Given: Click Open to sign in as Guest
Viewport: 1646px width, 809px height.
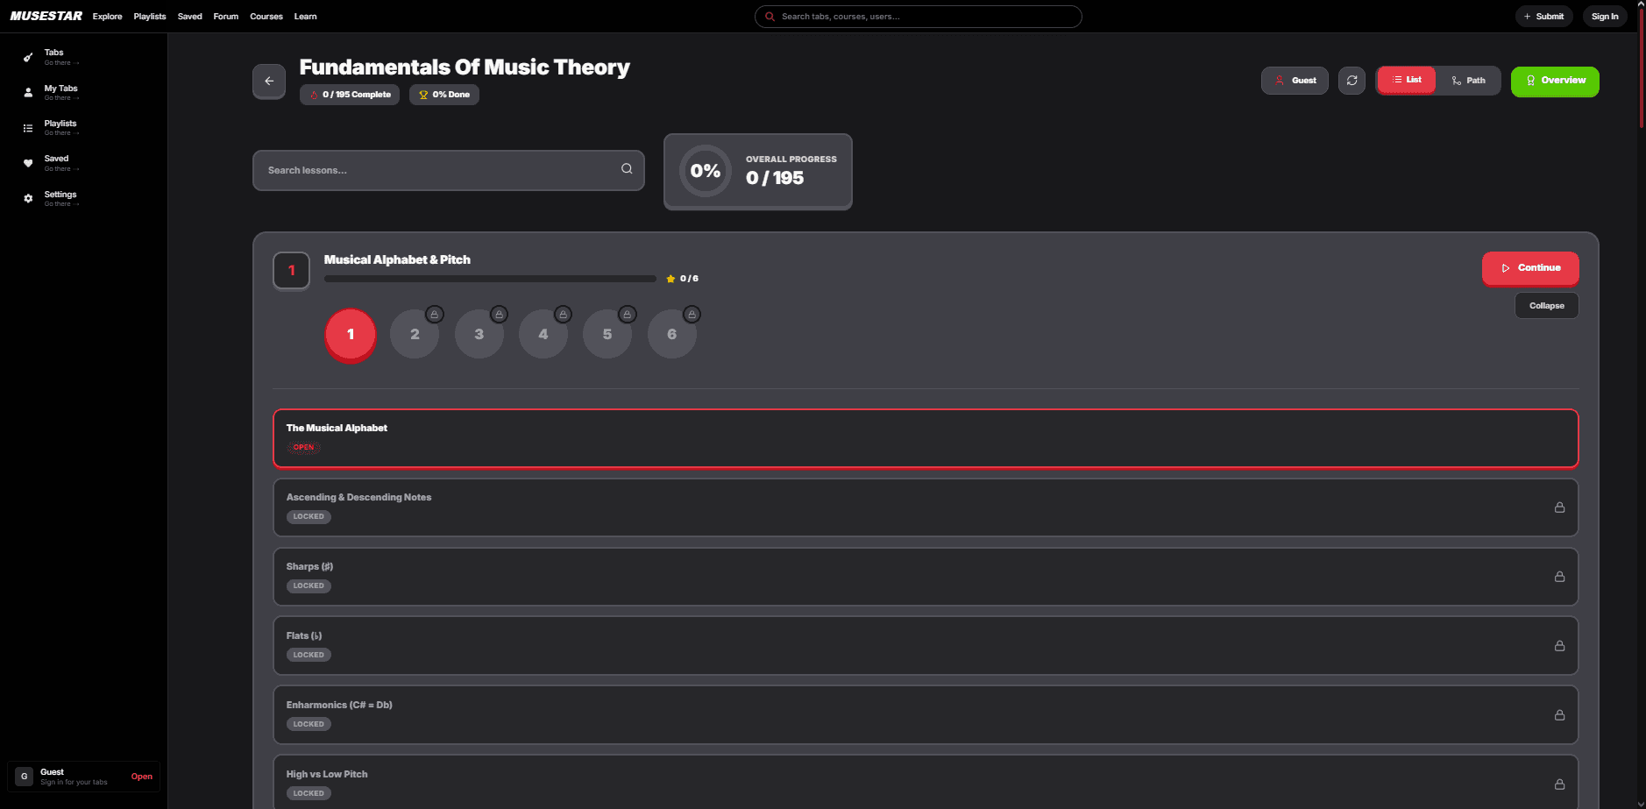Looking at the screenshot, I should point(141,777).
